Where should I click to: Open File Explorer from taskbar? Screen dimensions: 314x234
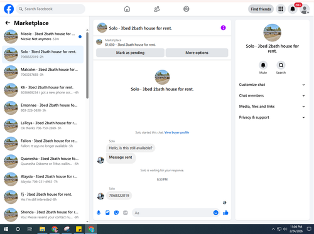(x=42, y=229)
